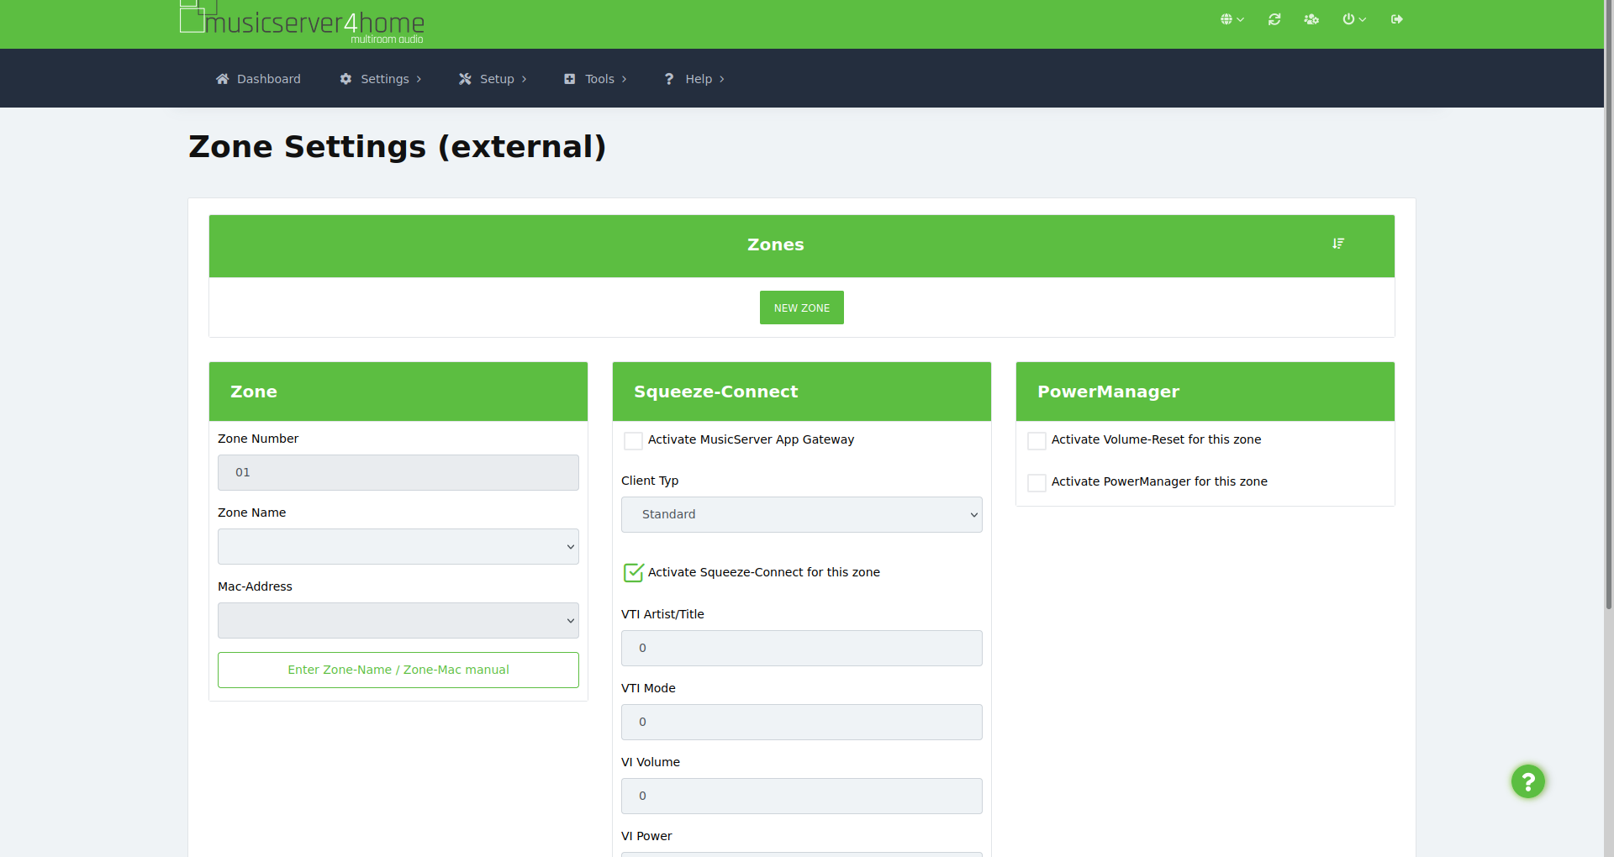Click the Zone Number field
This screenshot has width=1614, height=857.
398,472
